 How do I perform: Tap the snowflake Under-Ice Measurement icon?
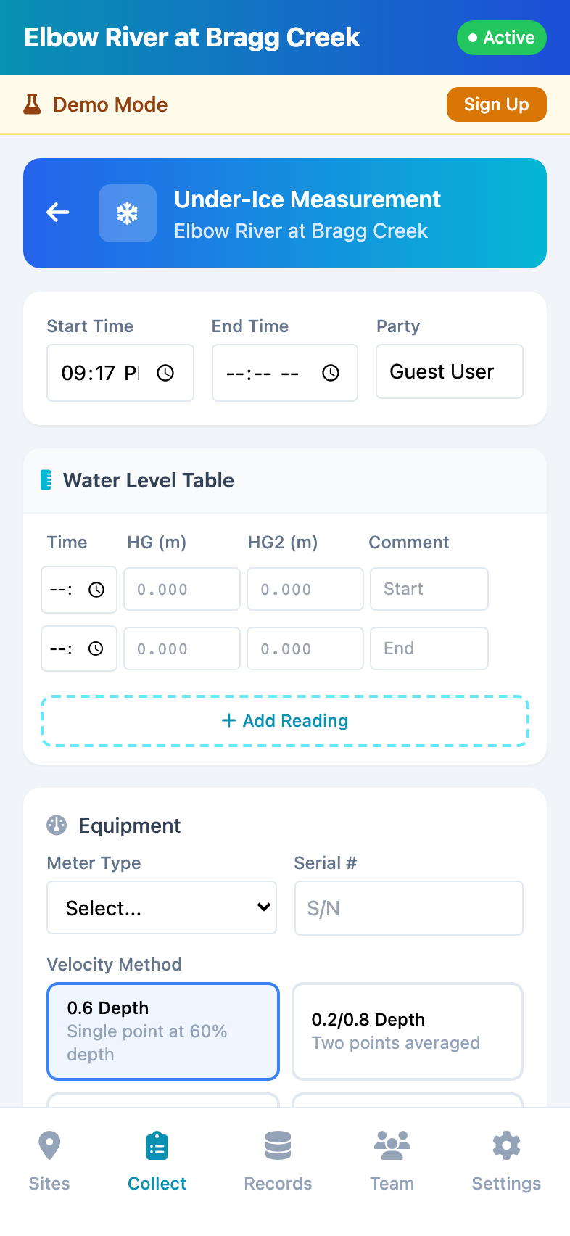tap(128, 213)
